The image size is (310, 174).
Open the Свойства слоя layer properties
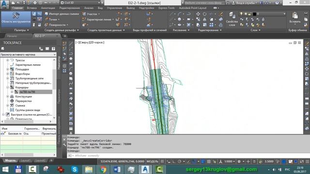232,19
